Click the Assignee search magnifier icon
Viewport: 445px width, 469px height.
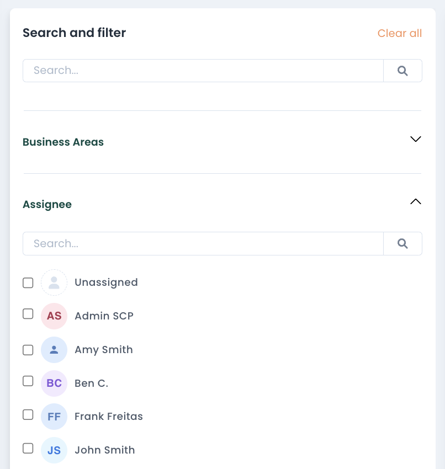pos(402,244)
